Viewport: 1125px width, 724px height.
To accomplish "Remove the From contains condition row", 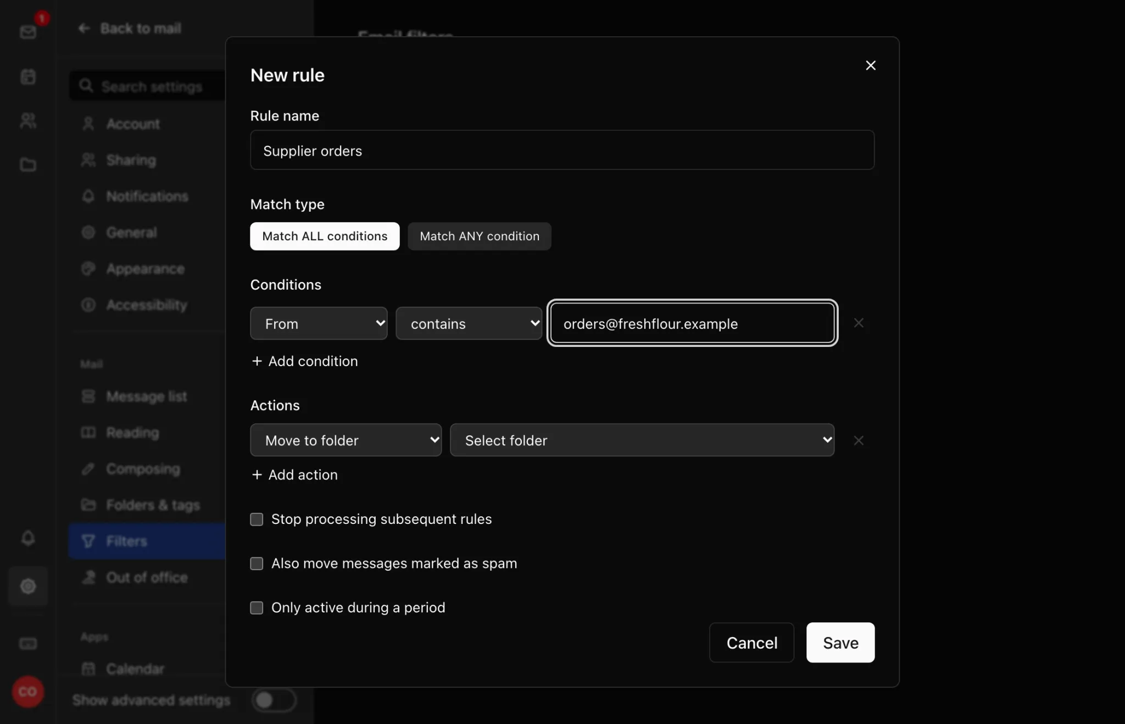I will coord(859,323).
